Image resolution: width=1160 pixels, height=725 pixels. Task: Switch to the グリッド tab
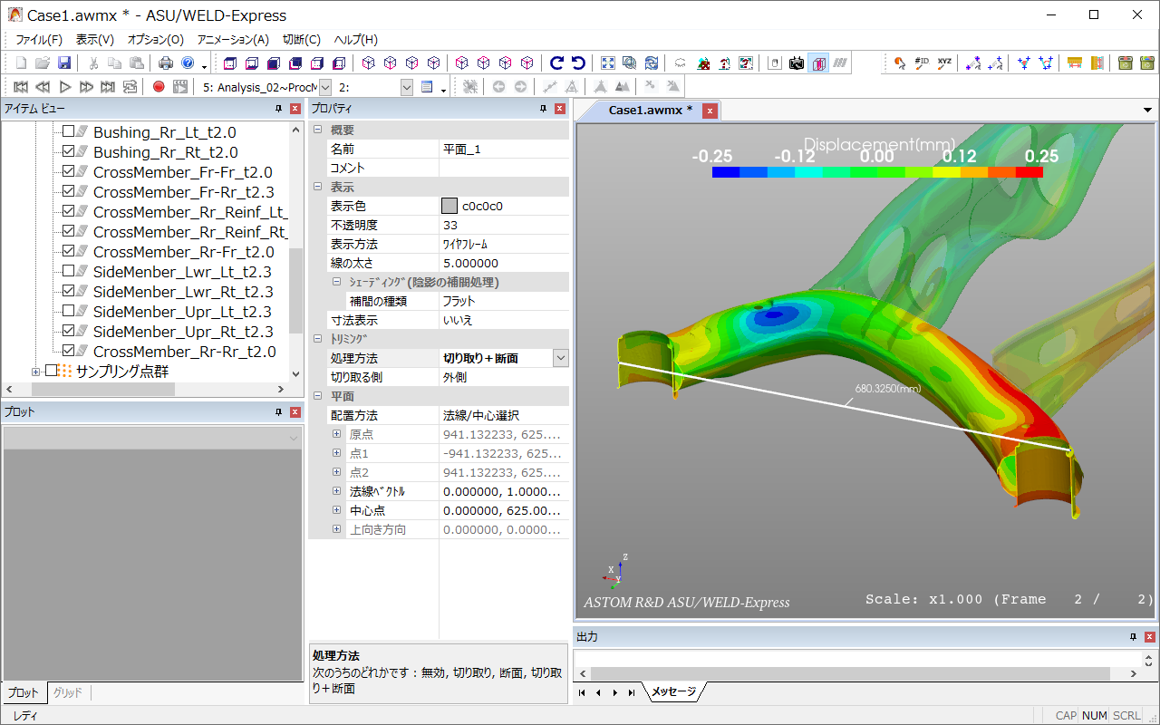coord(68,692)
